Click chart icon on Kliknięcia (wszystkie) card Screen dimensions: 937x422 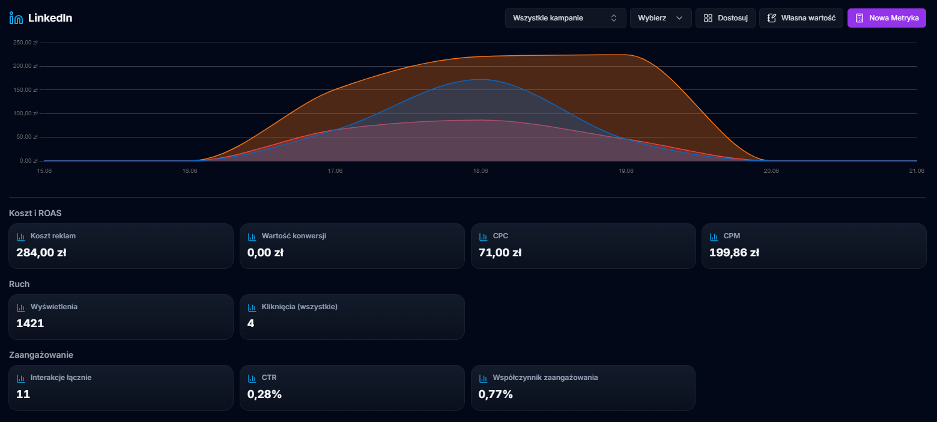pos(252,307)
